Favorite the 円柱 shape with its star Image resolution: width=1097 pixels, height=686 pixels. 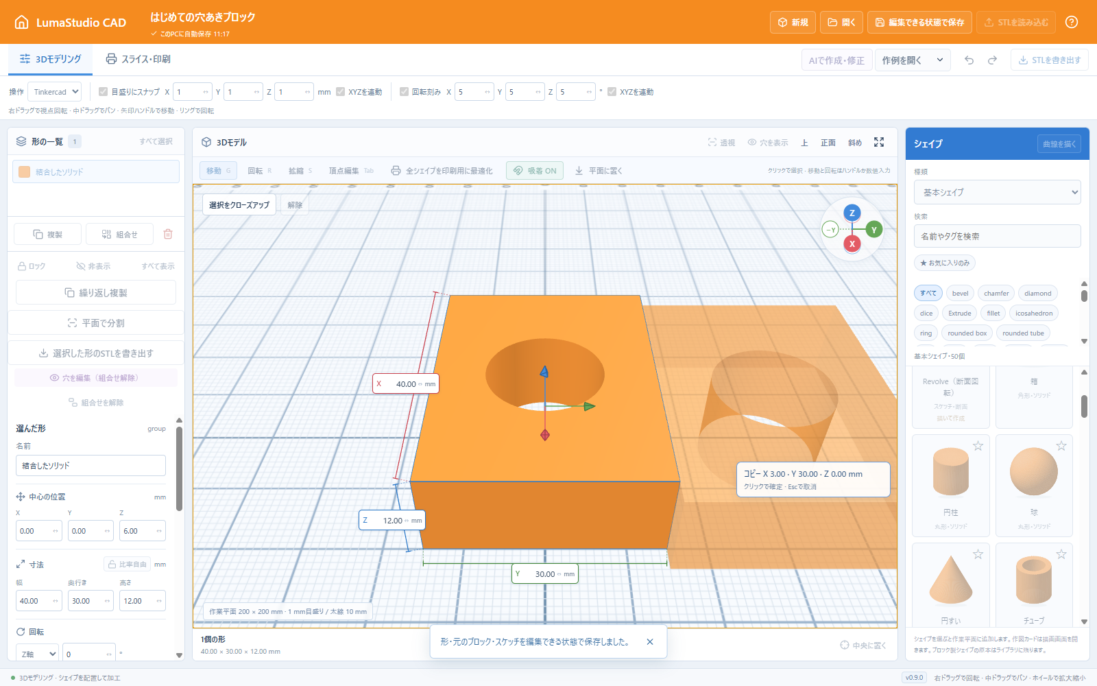(x=978, y=446)
